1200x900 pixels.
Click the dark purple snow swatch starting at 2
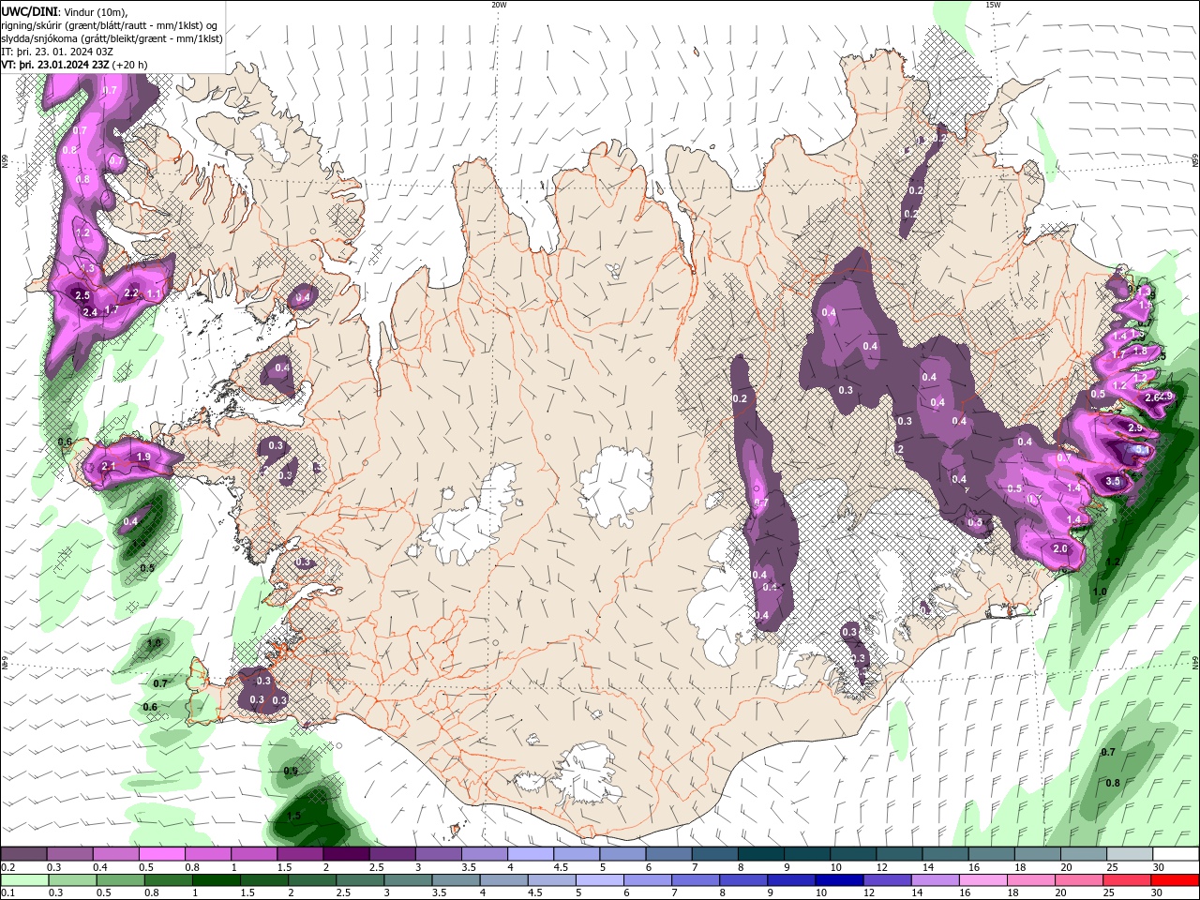pos(346,854)
